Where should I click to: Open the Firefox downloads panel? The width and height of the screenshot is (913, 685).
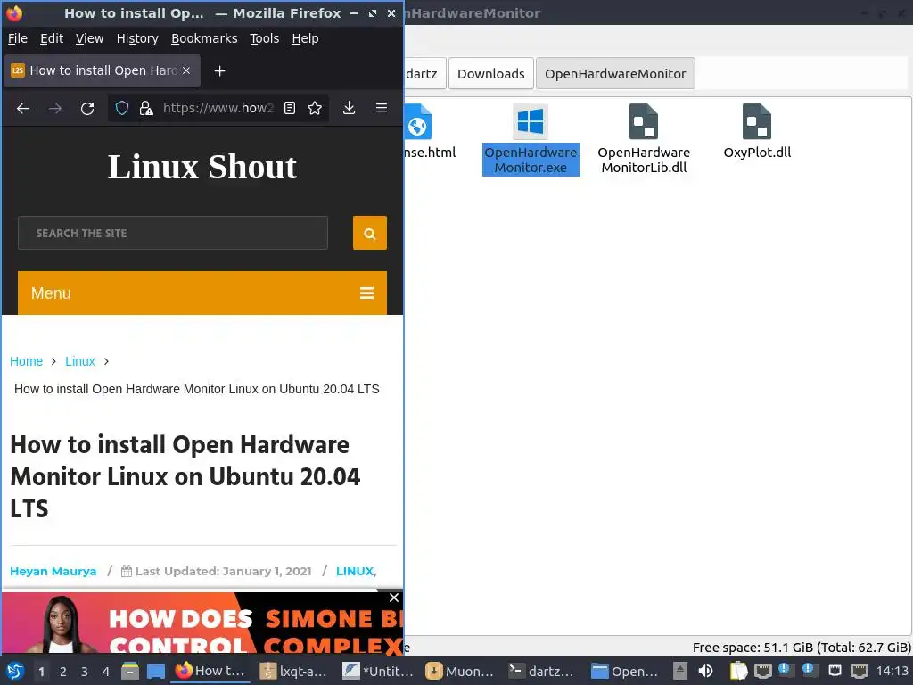pos(349,108)
